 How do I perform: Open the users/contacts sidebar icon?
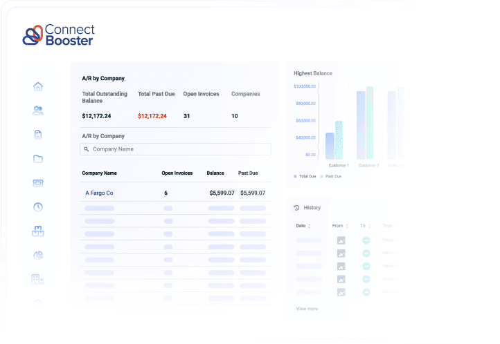[x=38, y=110]
